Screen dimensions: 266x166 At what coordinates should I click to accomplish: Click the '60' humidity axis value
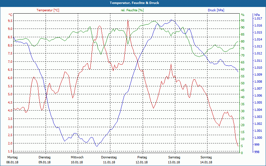click(x=243, y=69)
